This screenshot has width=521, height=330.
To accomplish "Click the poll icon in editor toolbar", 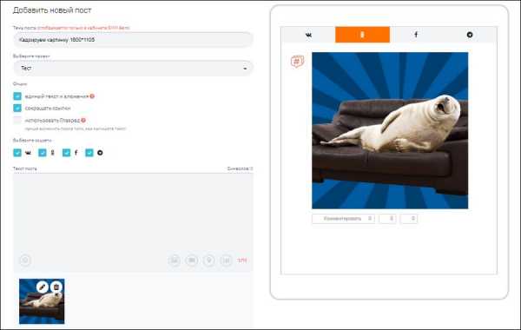I will [227, 261].
